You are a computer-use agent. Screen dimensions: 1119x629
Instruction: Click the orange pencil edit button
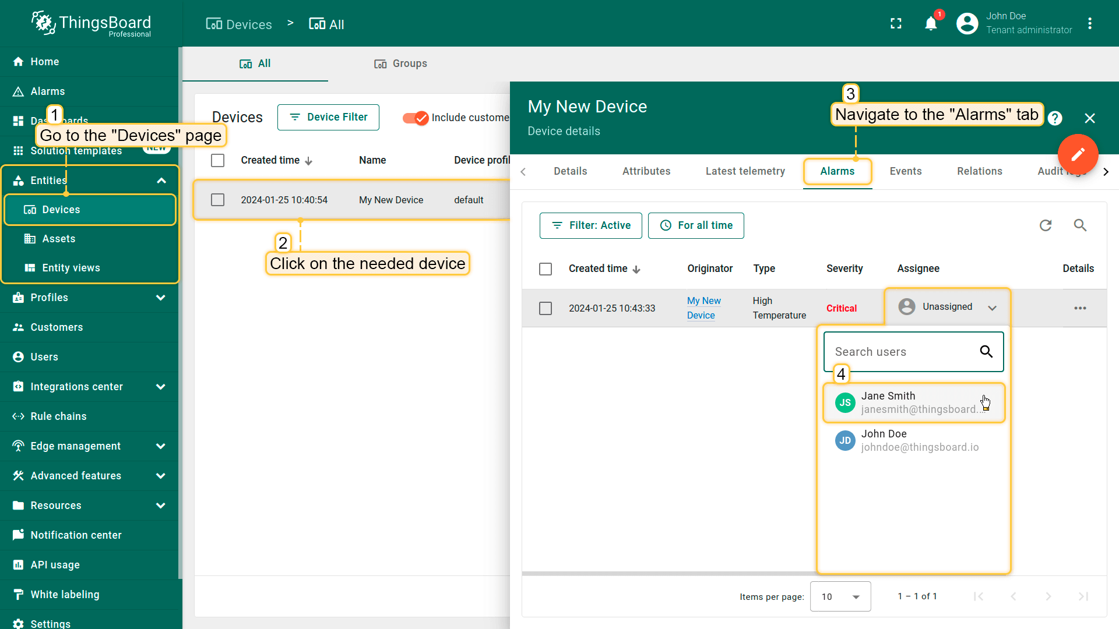pyautogui.click(x=1078, y=154)
